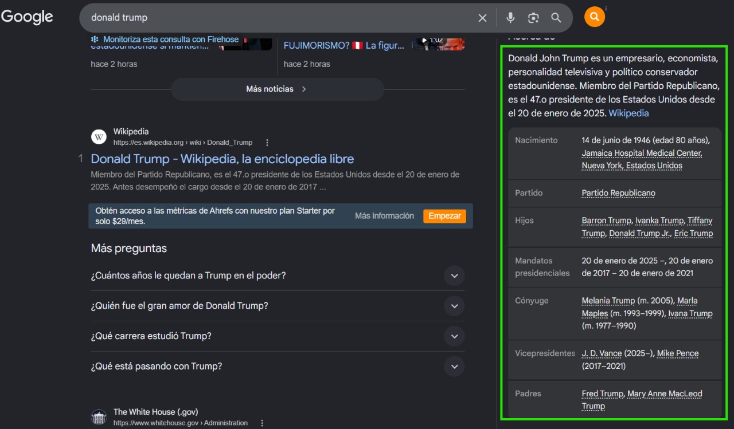
Task: Open "Monitoriza esta consulta con Firehose" link
Action: (x=171, y=40)
